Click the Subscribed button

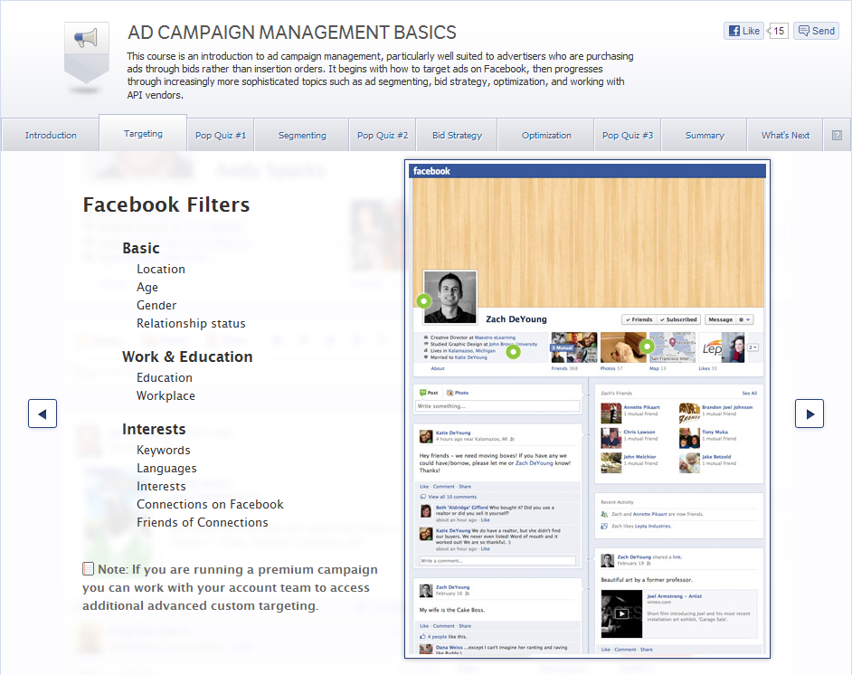pos(678,319)
